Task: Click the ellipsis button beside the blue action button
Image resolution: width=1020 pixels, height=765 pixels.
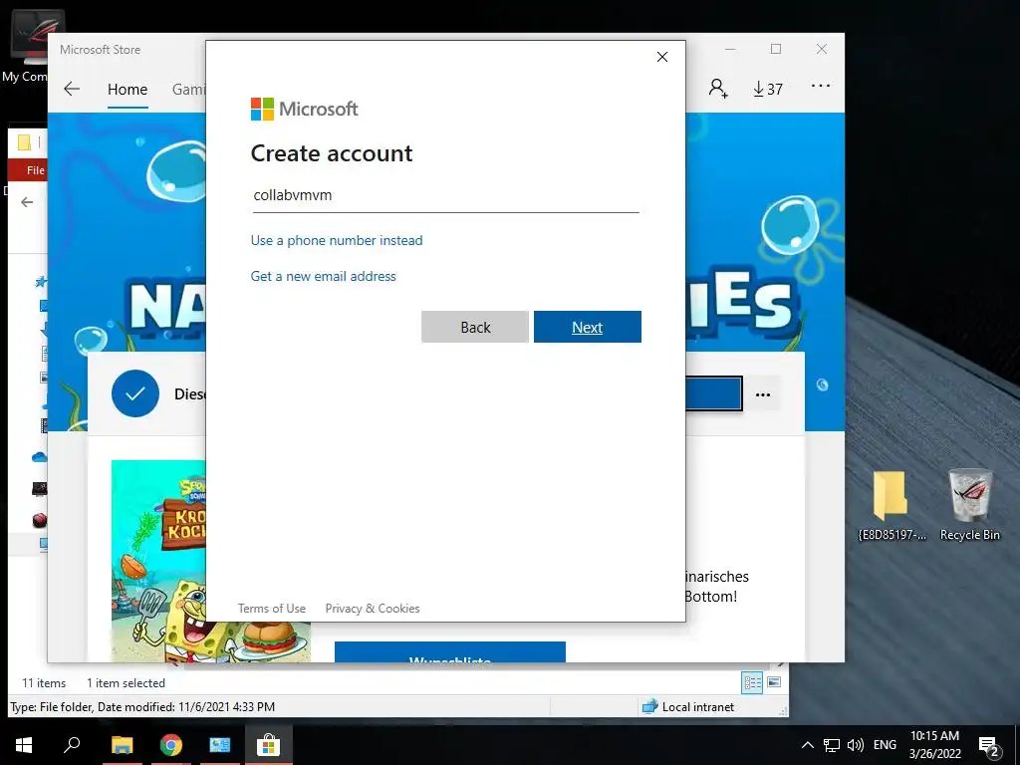Action: click(763, 394)
